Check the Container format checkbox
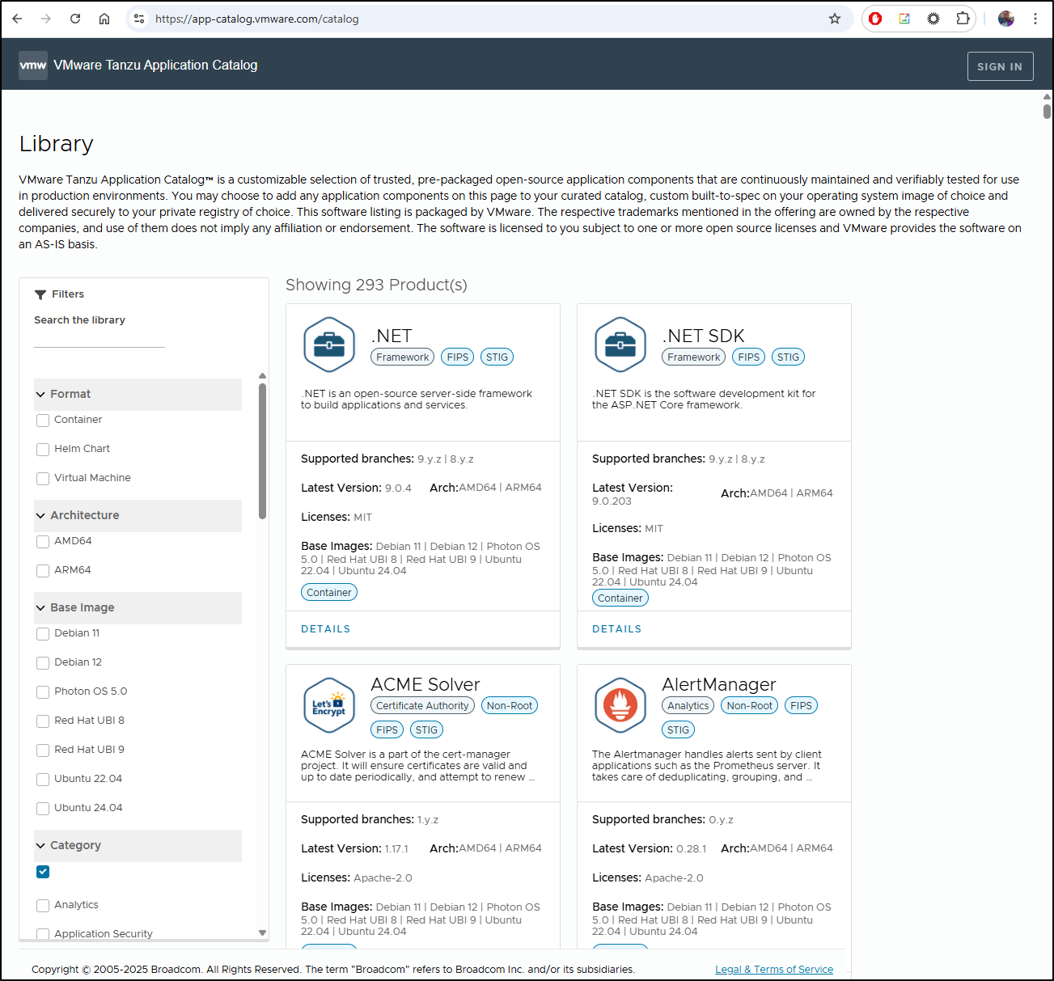Screen dimensions: 1054x981 [x=43, y=421]
